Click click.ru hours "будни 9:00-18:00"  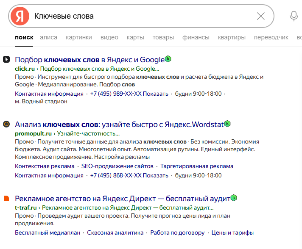[198, 94]
